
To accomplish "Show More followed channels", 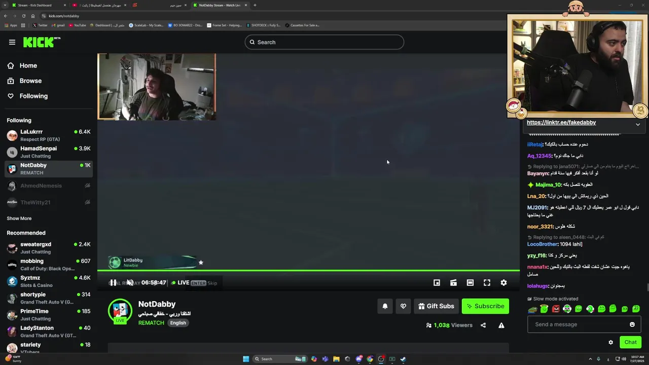I will point(19,218).
